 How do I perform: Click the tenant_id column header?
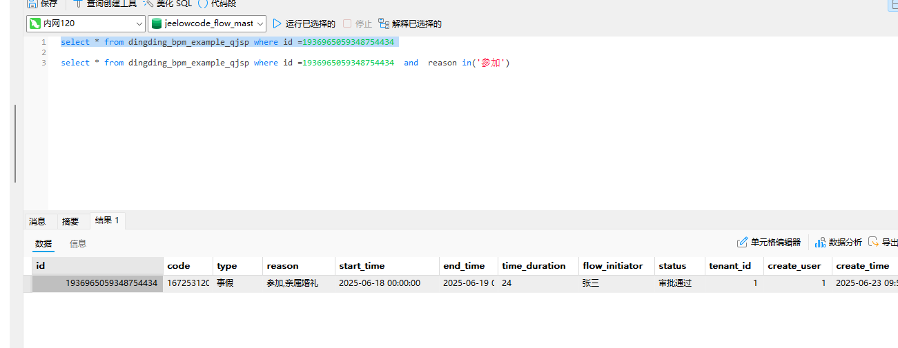pos(734,265)
